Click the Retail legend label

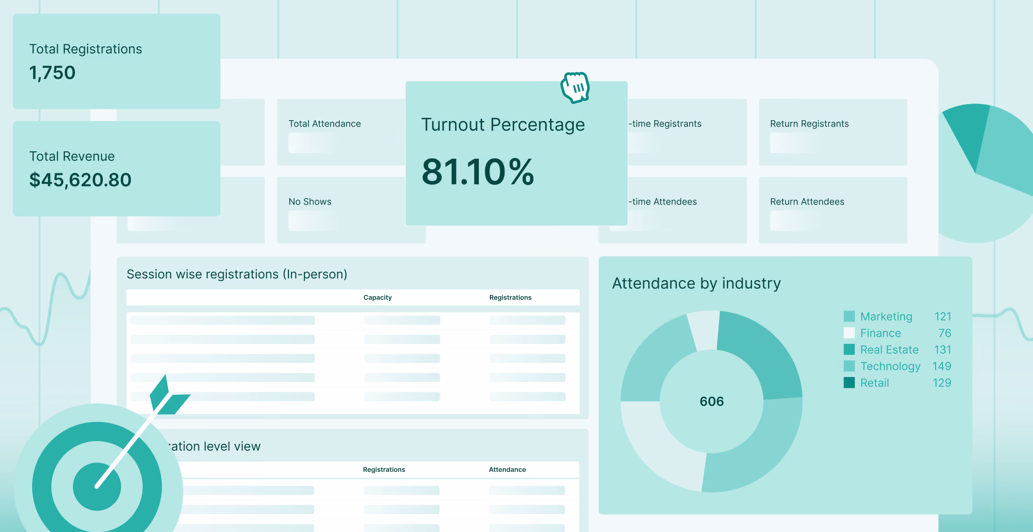click(x=875, y=382)
